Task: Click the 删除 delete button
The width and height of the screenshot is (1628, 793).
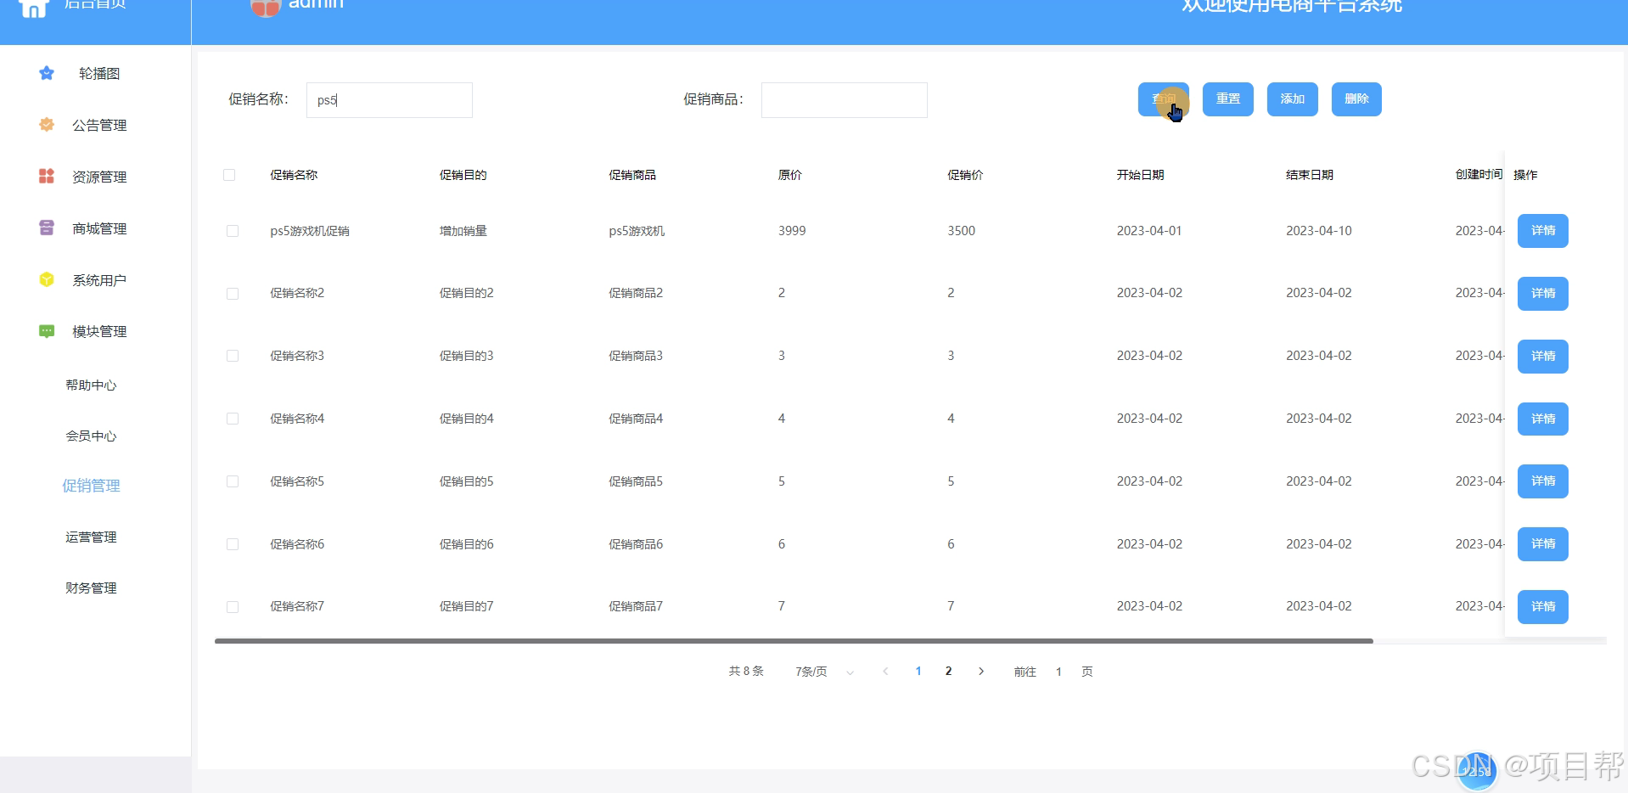Action: click(x=1356, y=99)
